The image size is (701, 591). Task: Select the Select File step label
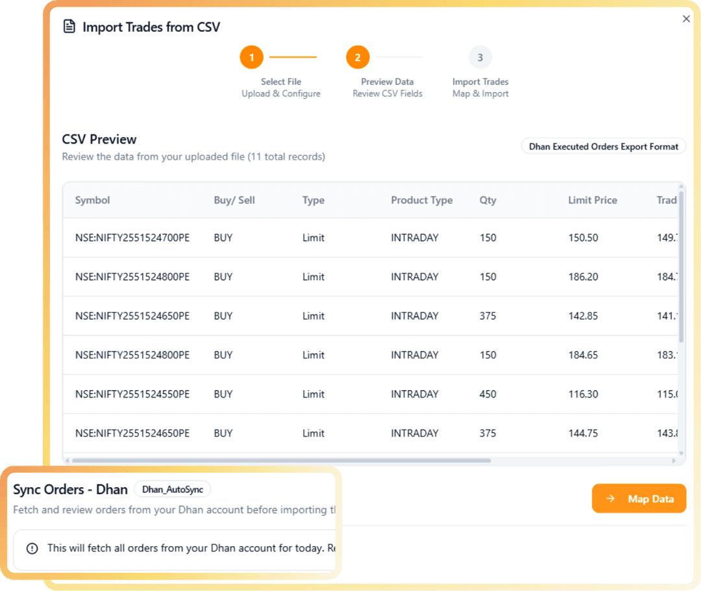(x=280, y=81)
